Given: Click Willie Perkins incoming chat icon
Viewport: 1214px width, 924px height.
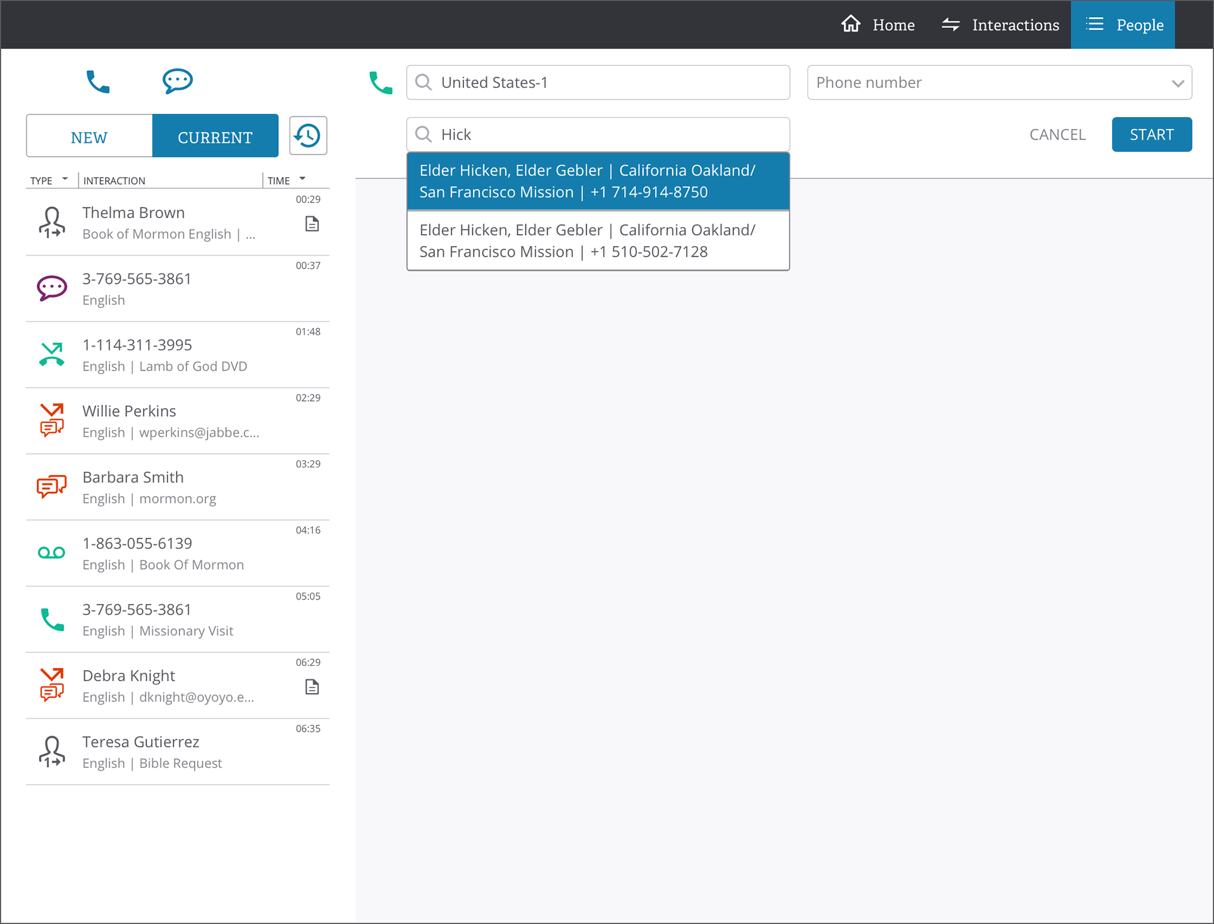Looking at the screenshot, I should (x=52, y=421).
